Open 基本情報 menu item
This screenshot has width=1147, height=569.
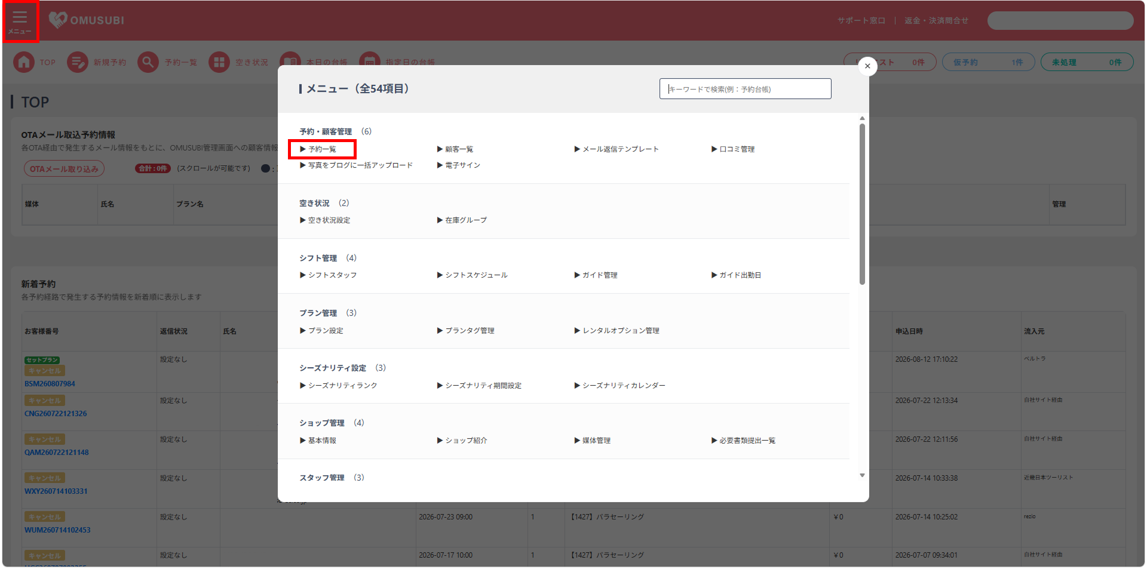318,441
